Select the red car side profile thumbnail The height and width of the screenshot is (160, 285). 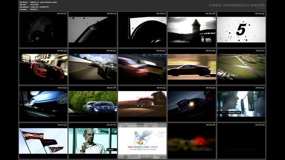192,67
